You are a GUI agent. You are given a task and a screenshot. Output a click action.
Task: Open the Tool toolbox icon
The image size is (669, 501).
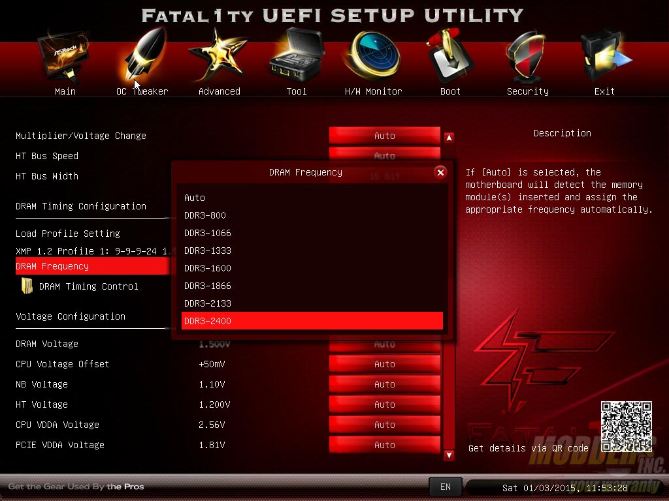coord(297,55)
